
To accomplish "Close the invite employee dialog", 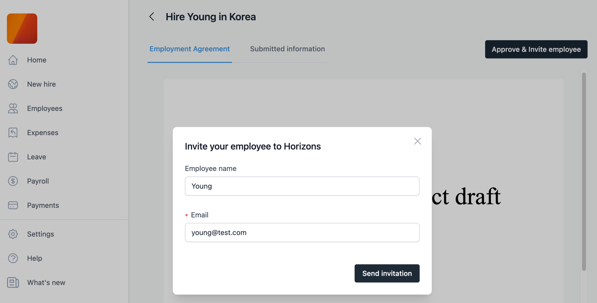I will pos(417,141).
